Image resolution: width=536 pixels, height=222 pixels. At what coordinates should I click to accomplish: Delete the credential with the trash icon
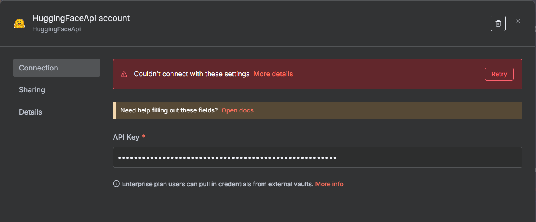[x=498, y=23]
